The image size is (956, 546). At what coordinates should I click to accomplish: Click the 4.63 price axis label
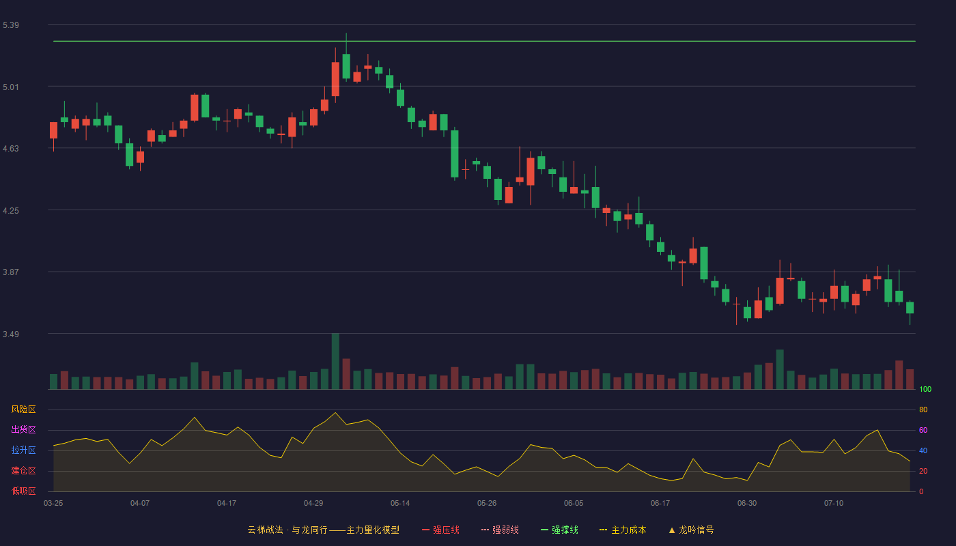point(11,148)
